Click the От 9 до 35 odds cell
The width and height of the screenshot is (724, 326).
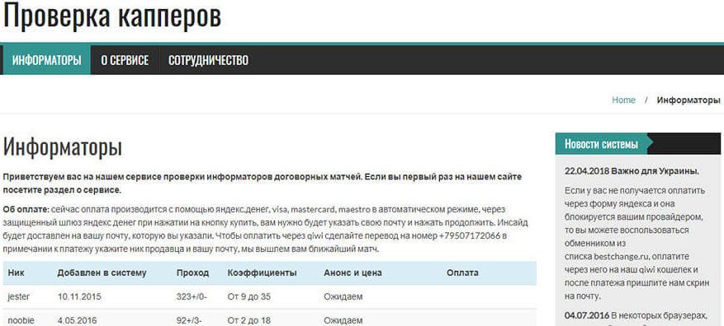click(248, 296)
